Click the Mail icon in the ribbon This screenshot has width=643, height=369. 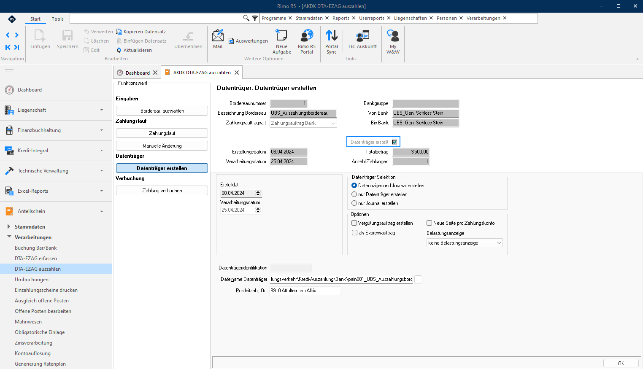(x=218, y=39)
